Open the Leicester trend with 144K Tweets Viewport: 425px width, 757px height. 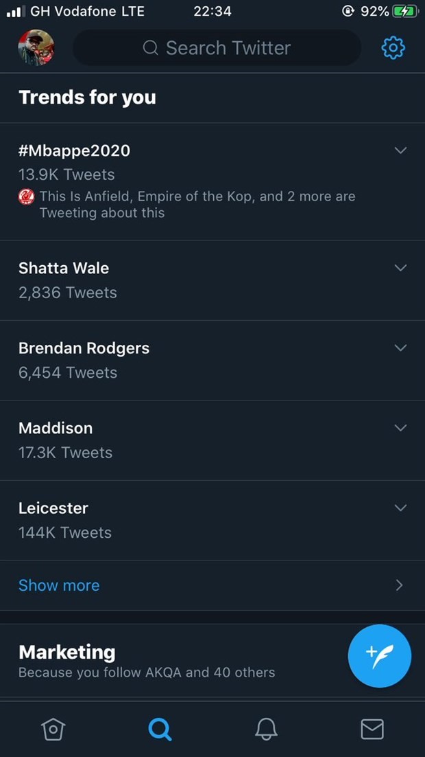(x=53, y=508)
